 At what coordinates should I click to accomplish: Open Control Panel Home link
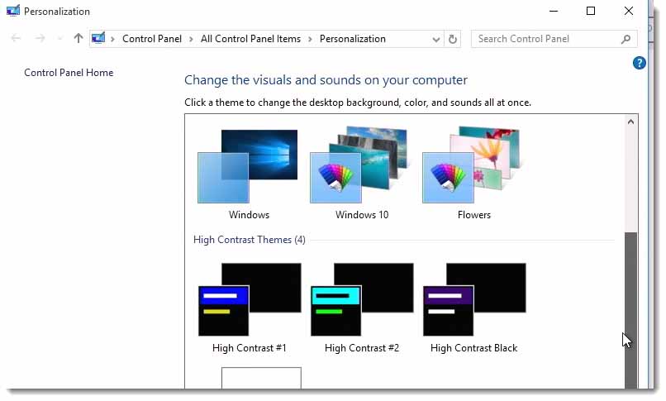[x=69, y=73]
